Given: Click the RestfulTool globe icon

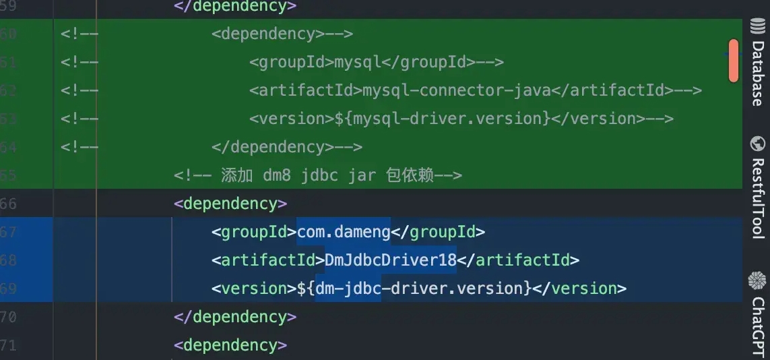Looking at the screenshot, I should (x=757, y=144).
